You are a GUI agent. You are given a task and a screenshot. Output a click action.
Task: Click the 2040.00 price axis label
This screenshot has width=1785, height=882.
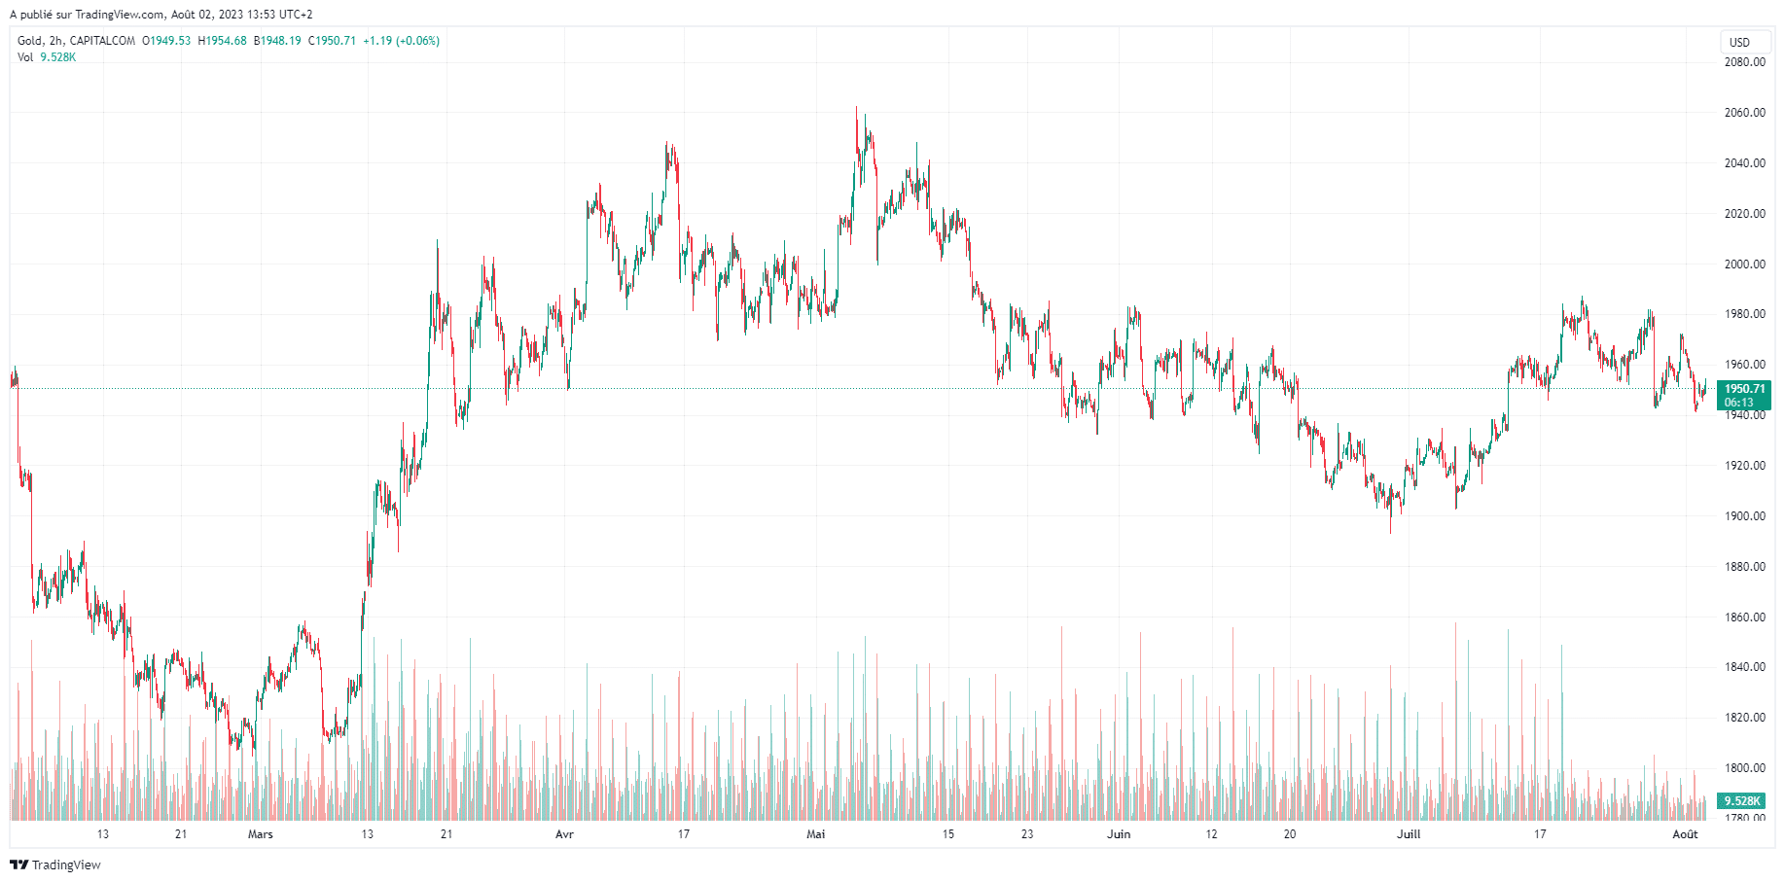pos(1745,163)
